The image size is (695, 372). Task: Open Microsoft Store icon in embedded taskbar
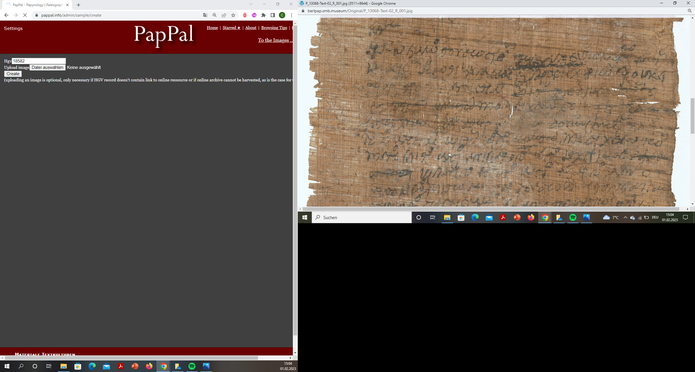point(461,217)
